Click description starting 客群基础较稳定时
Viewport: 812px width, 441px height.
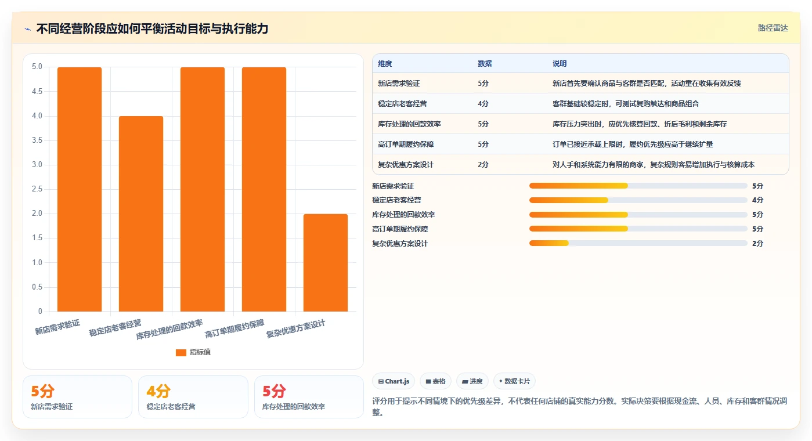pyautogui.click(x=626, y=104)
